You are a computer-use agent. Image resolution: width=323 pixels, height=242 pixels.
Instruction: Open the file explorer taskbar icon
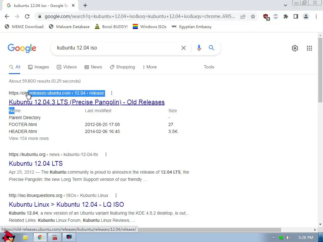26,238
